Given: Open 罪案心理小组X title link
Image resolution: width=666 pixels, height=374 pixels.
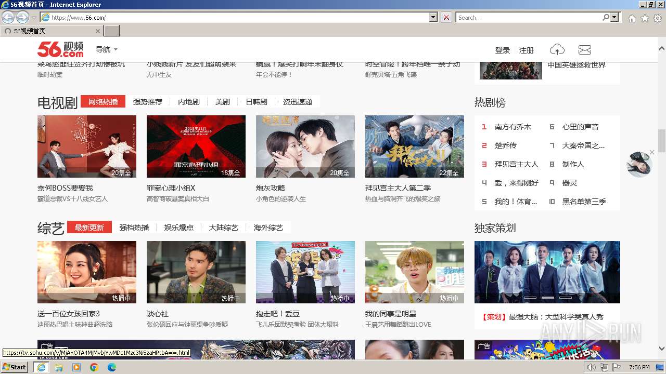Looking at the screenshot, I should tap(171, 188).
